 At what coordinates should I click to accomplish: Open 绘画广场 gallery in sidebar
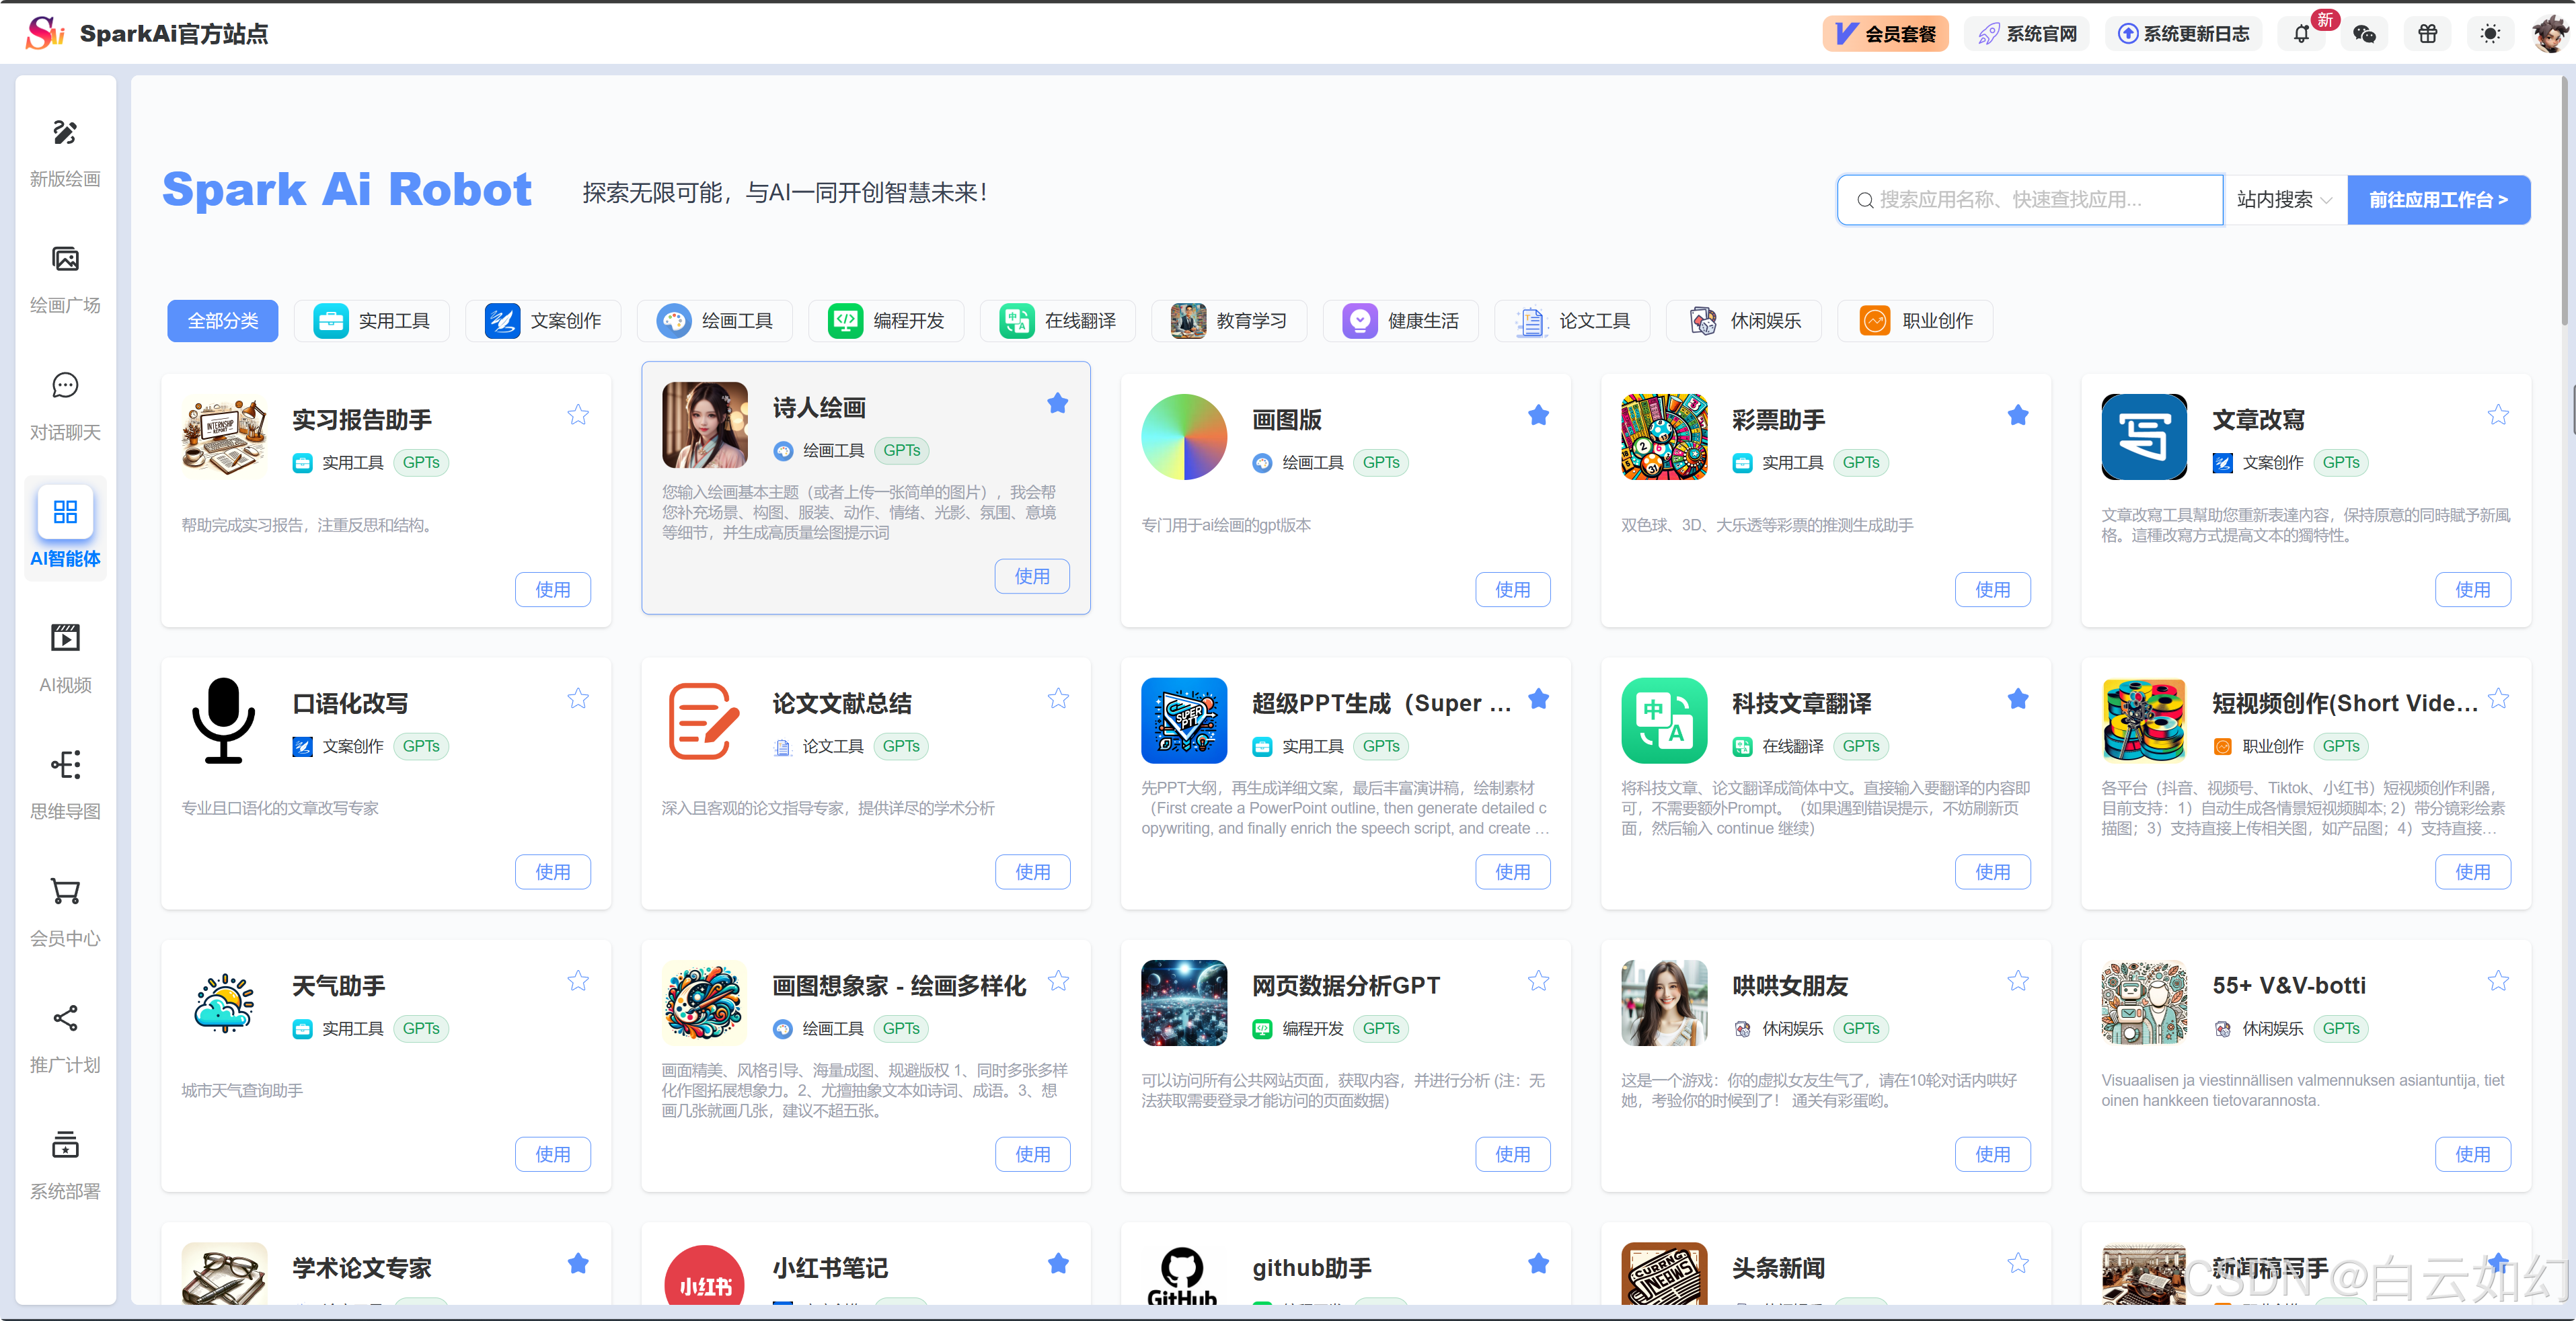coord(65,259)
